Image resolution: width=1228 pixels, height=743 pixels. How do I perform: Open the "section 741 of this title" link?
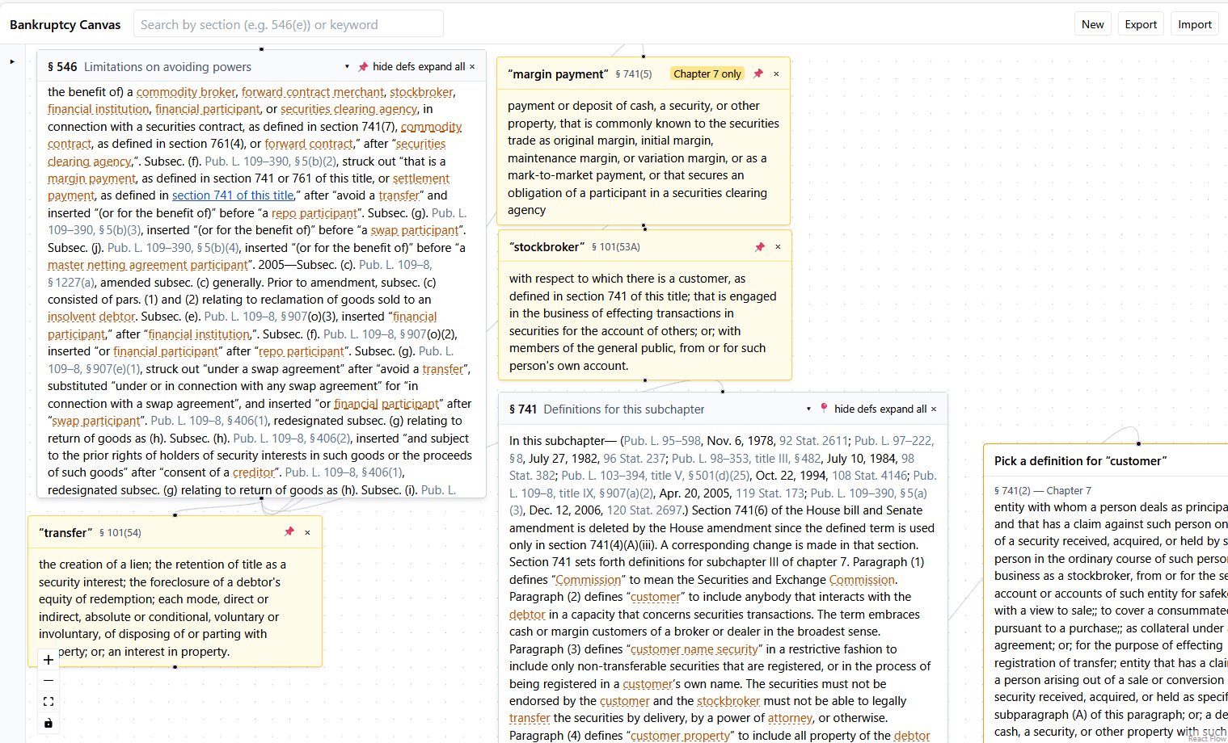[233, 195]
